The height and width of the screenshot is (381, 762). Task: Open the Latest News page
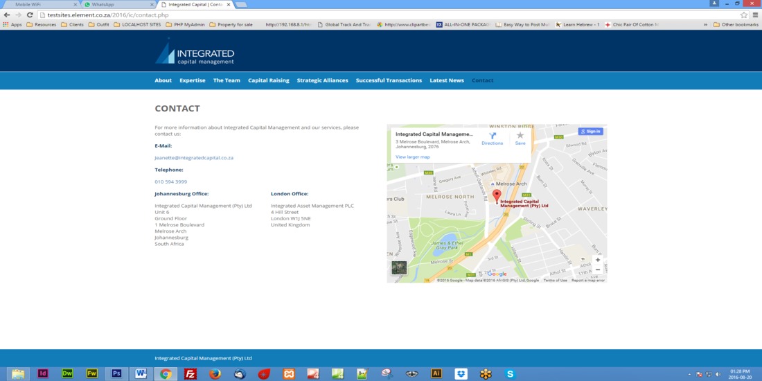[447, 80]
